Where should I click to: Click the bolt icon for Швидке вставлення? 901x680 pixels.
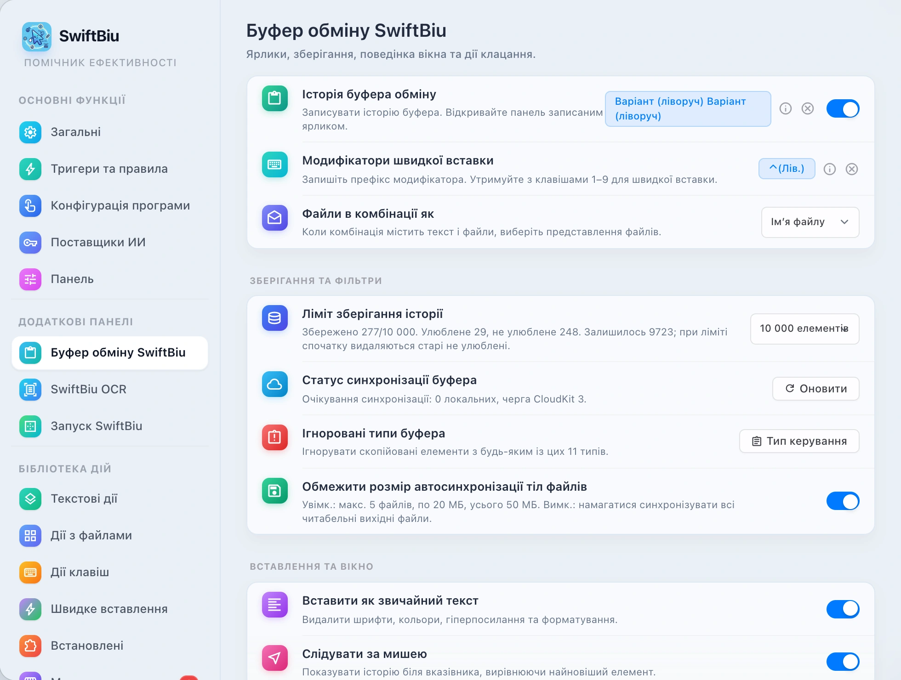pyautogui.click(x=30, y=609)
